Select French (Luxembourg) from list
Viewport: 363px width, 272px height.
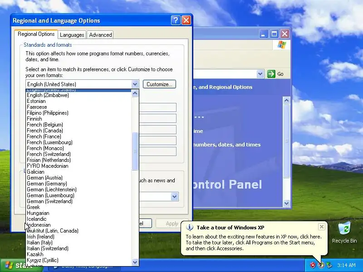pos(78,142)
